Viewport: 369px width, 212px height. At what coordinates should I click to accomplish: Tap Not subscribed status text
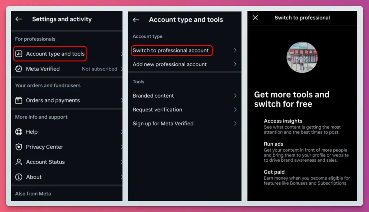pyautogui.click(x=99, y=69)
